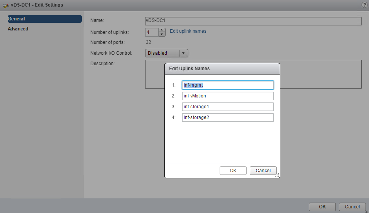Switch to the Advanced settings tab
Image resolution: width=369 pixels, height=213 pixels.
pyautogui.click(x=18, y=29)
